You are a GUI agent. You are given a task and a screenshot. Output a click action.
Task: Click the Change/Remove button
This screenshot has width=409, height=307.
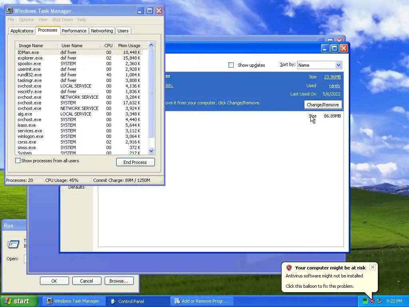click(x=323, y=105)
